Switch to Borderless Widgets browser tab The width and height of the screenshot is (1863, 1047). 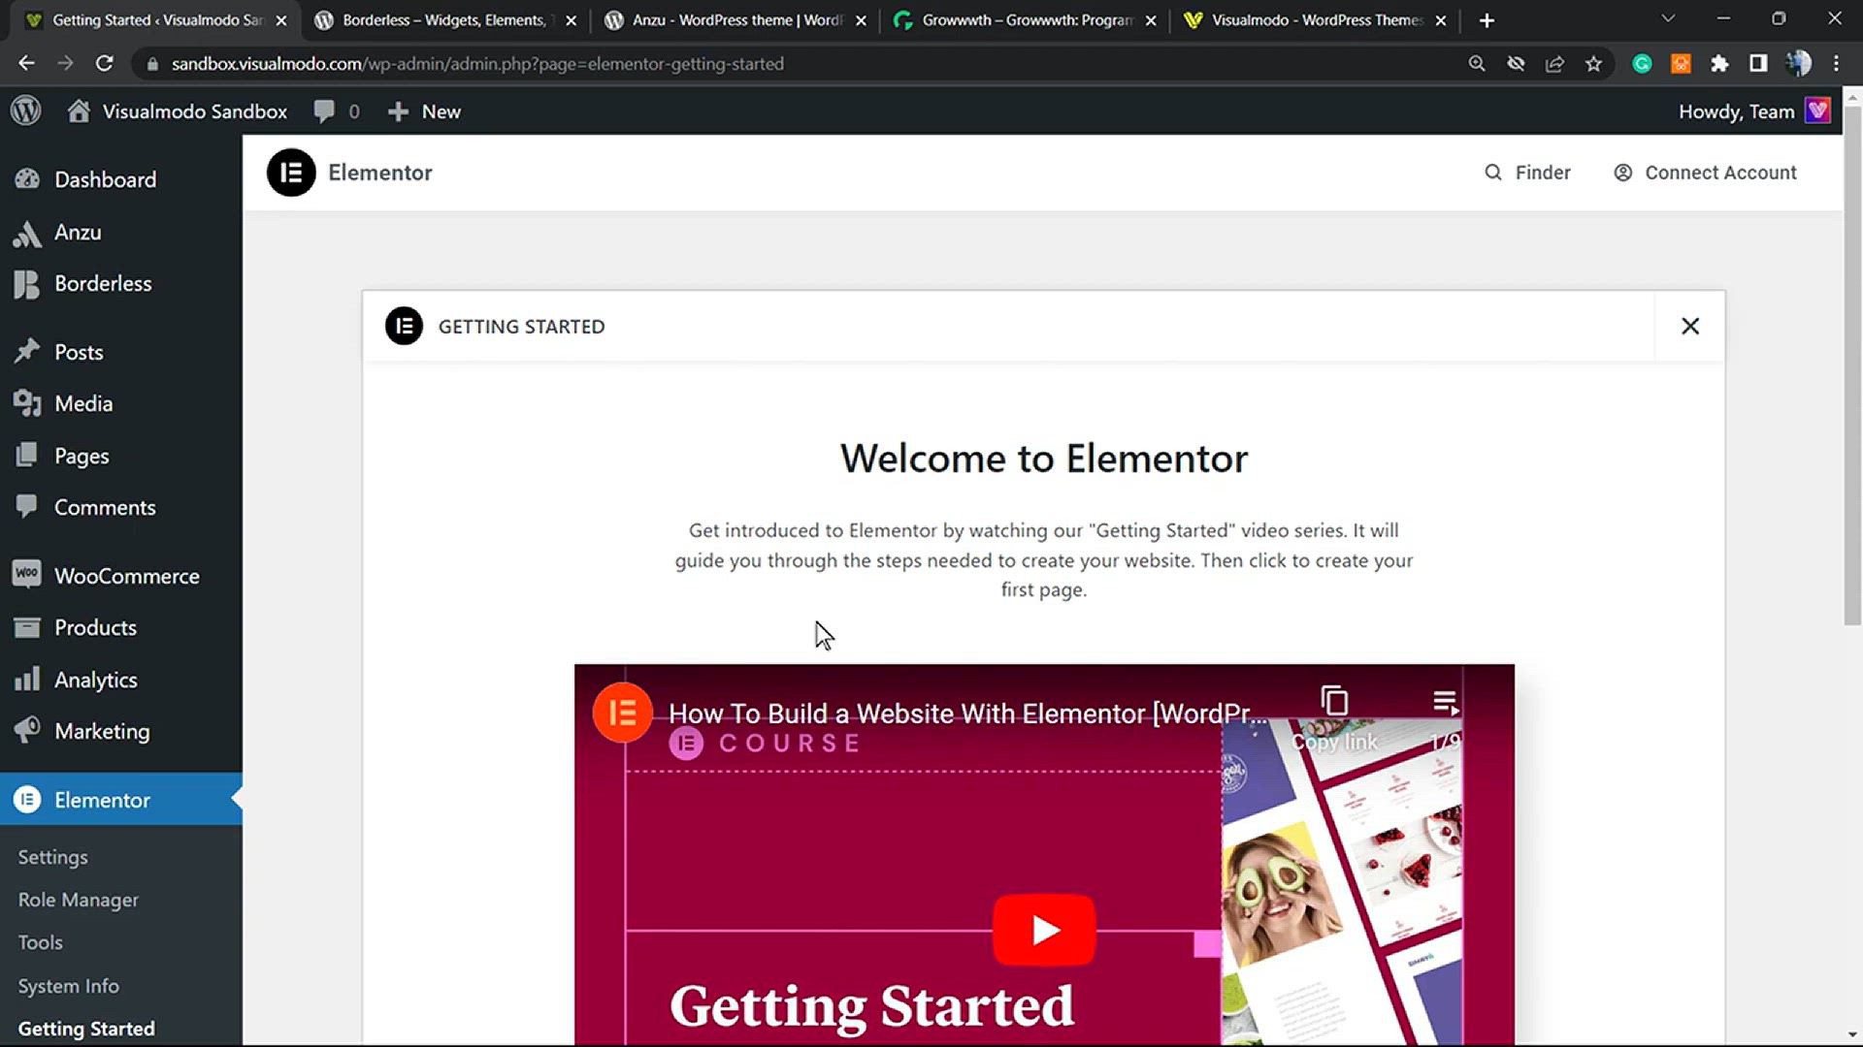444,20
